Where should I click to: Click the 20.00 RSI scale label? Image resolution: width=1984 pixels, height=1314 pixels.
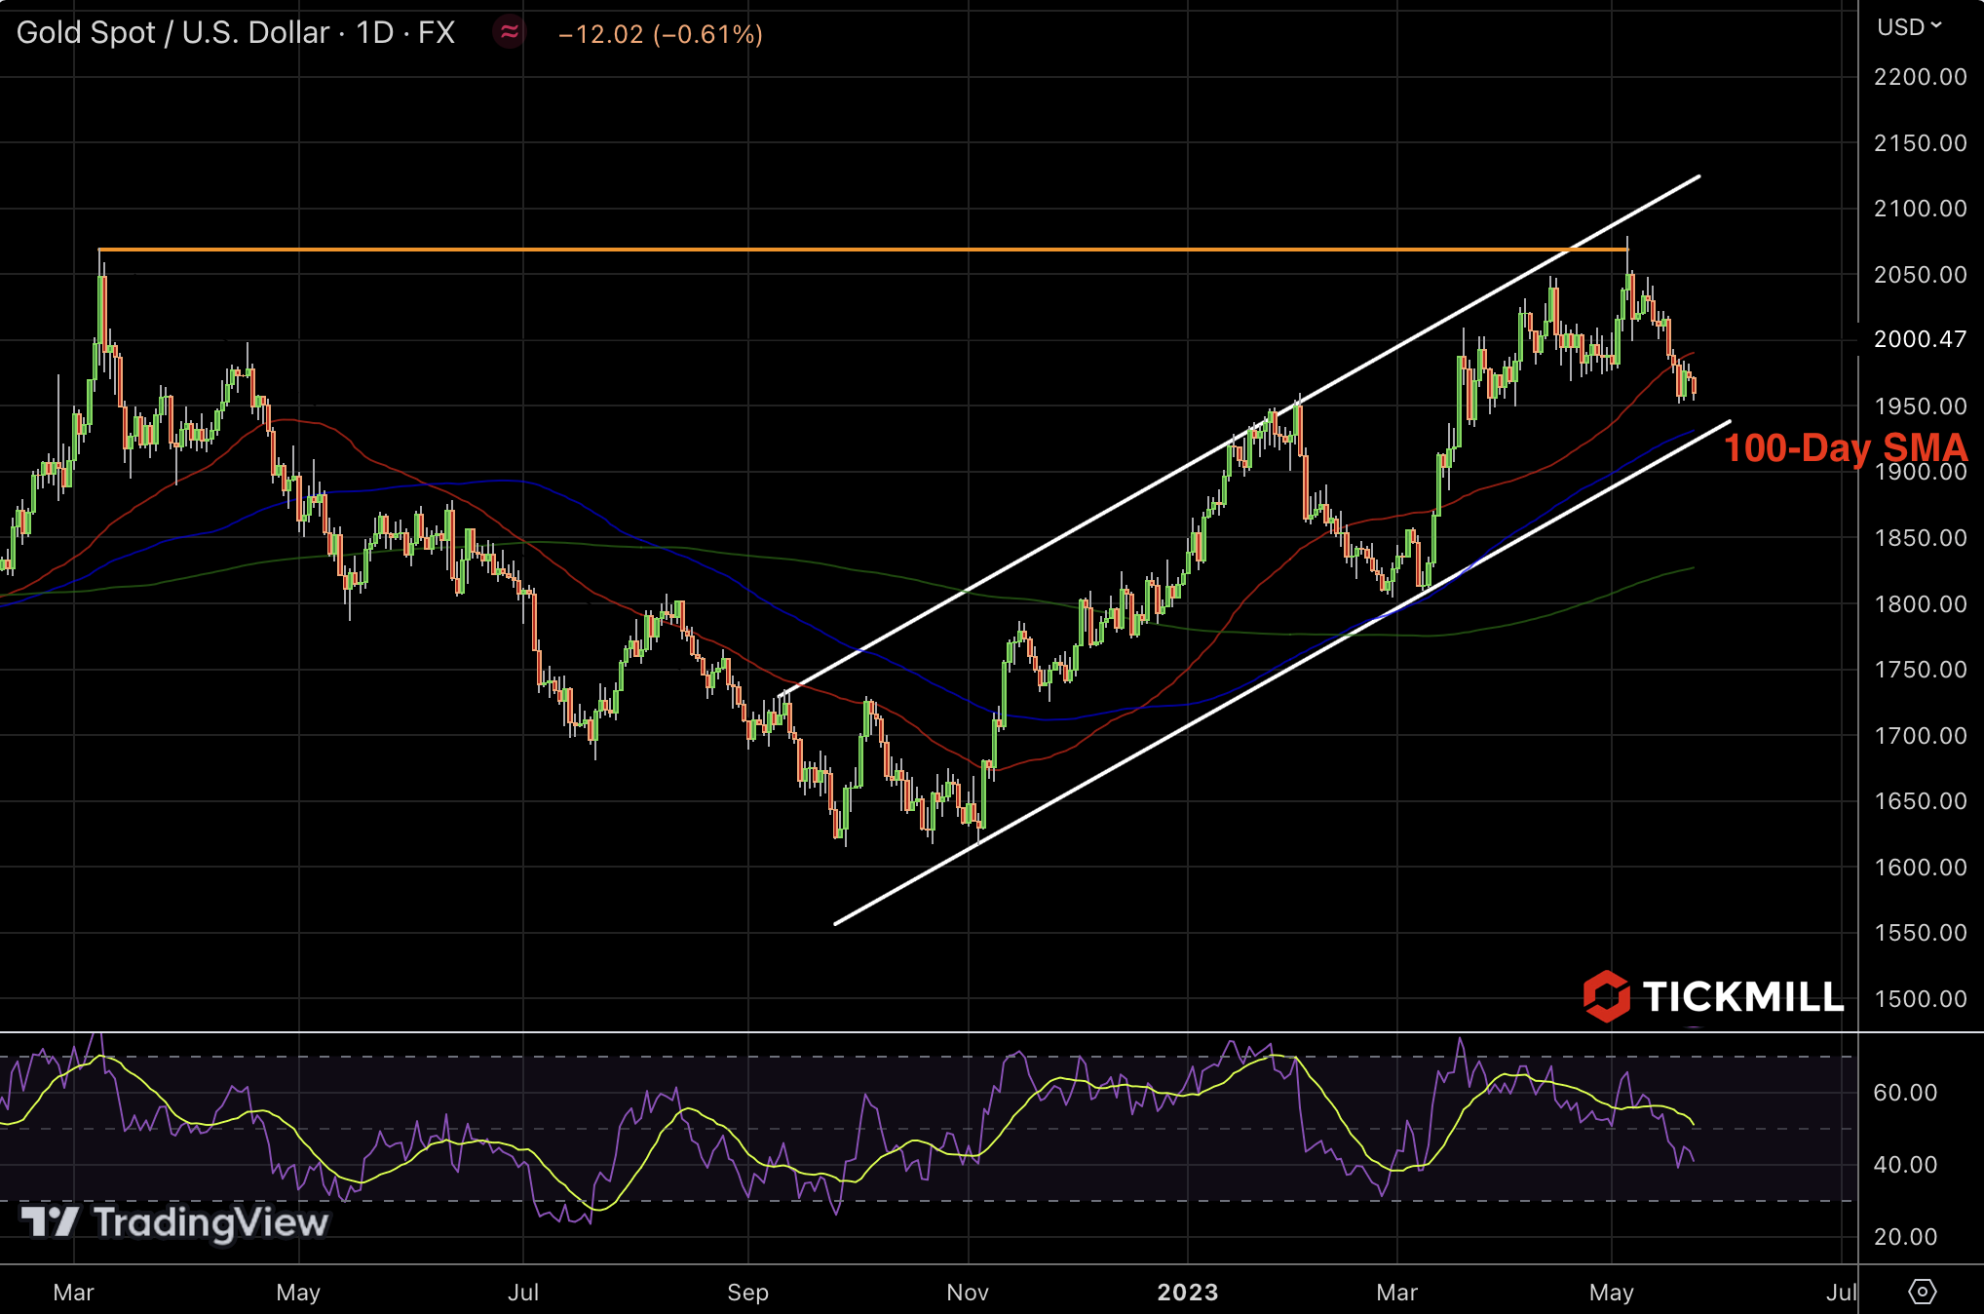tap(1904, 1237)
